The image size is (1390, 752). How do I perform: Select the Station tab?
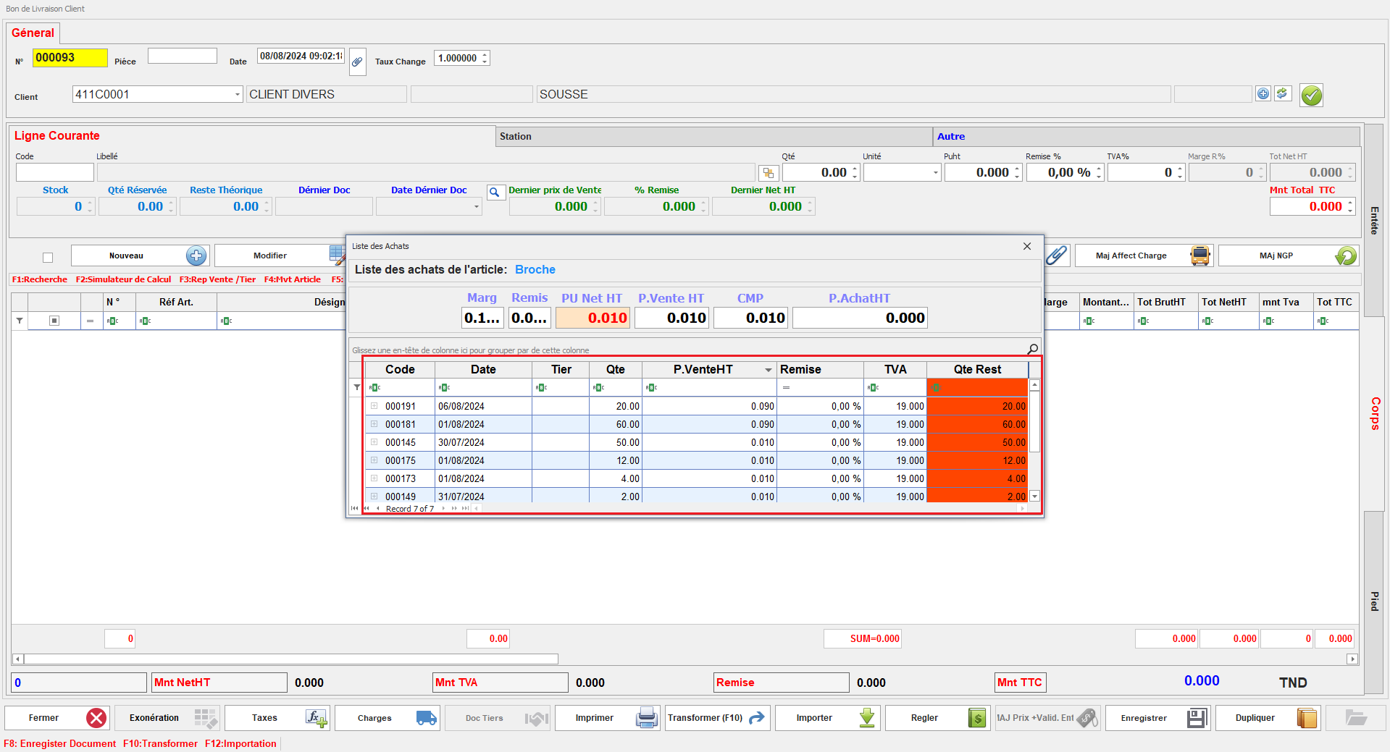pyautogui.click(x=713, y=136)
